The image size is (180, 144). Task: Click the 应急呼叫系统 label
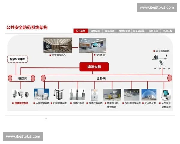(x=96, y=103)
